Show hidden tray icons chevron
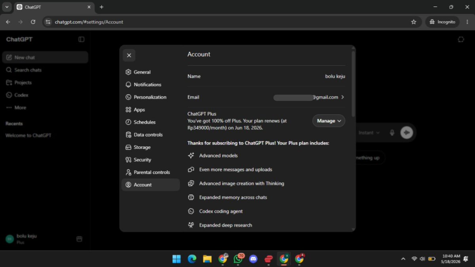The height and width of the screenshot is (267, 475). tap(403, 259)
